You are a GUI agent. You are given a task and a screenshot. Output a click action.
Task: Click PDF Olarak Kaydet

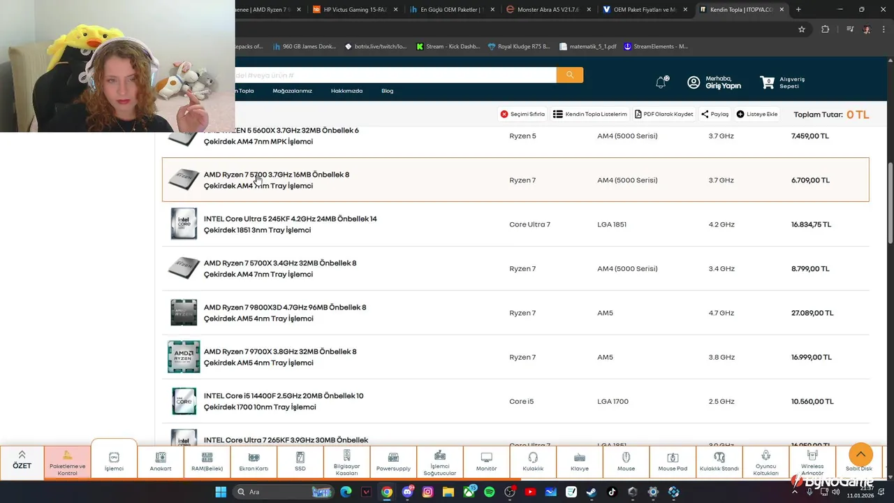pyautogui.click(x=664, y=114)
